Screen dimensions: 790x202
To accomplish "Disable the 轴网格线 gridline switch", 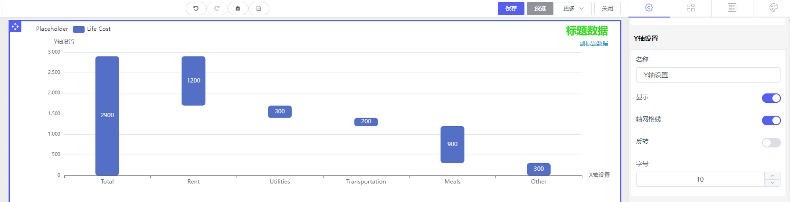I will pos(771,120).
